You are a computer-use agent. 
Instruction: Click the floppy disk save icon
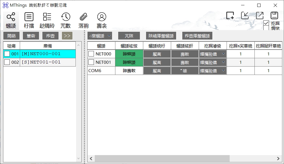[x=274, y=16]
